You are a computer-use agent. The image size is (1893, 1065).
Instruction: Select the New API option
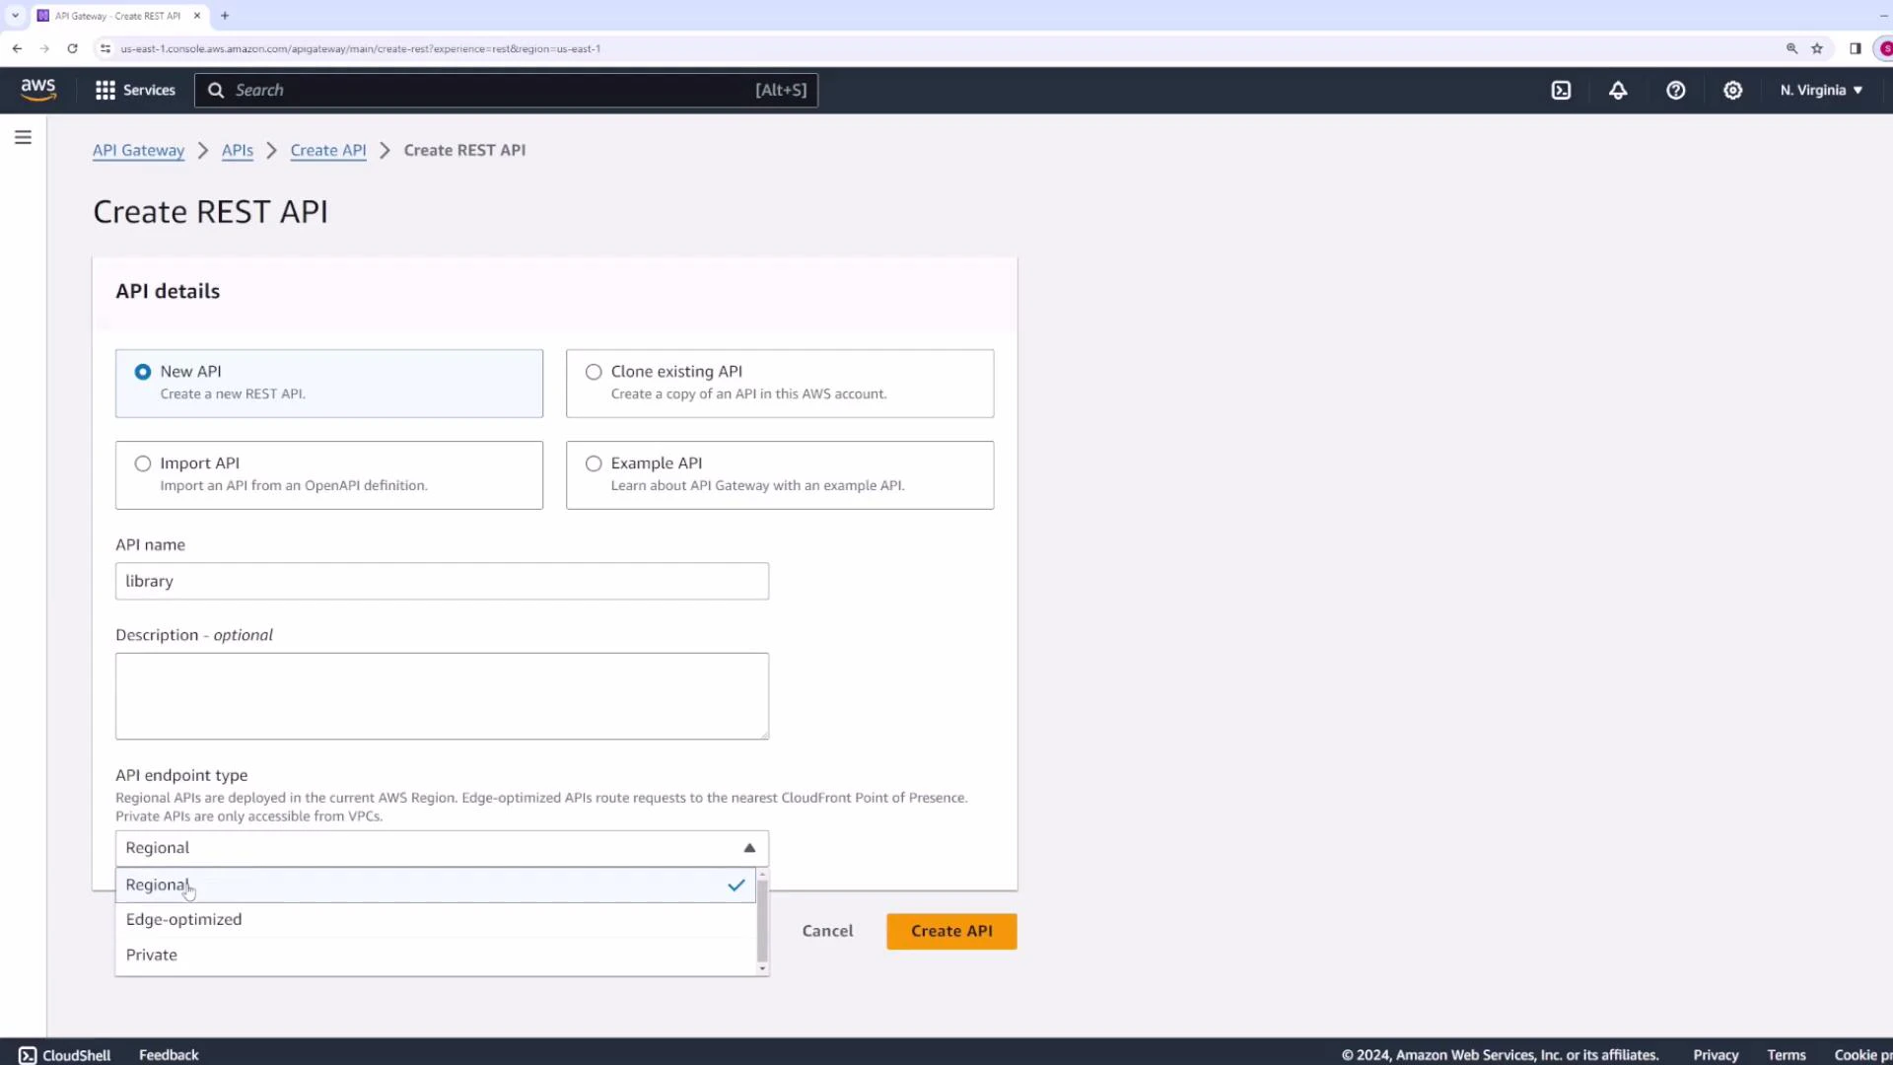tap(143, 372)
